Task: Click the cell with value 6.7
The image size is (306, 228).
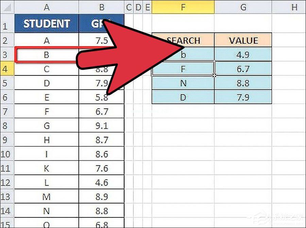Action: pyautogui.click(x=243, y=69)
